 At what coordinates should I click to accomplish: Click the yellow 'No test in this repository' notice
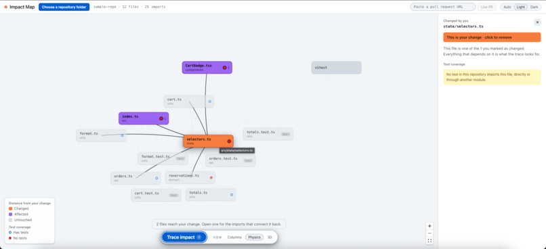click(492, 77)
